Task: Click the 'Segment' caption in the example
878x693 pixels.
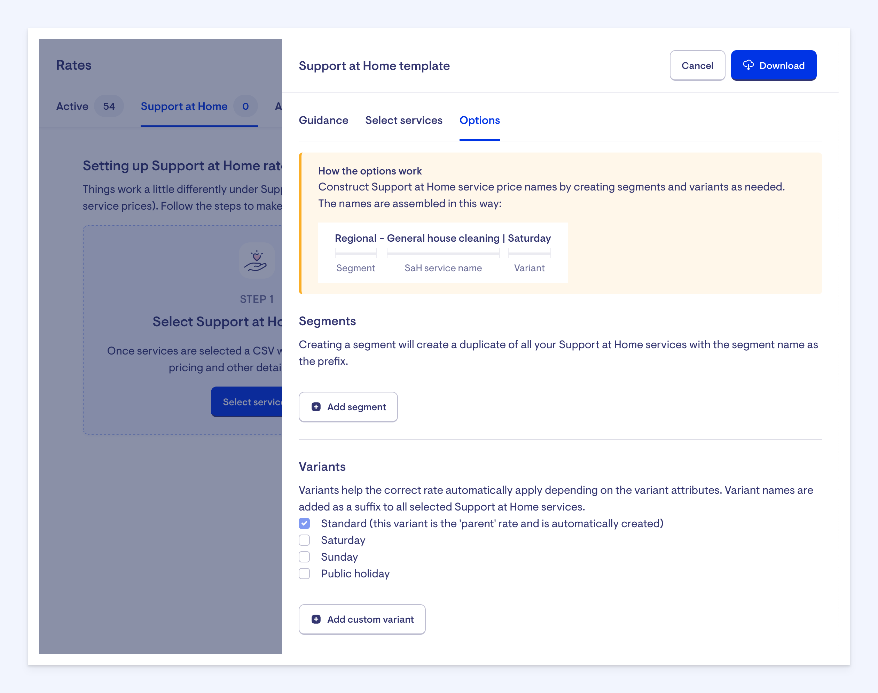Action: click(x=355, y=268)
